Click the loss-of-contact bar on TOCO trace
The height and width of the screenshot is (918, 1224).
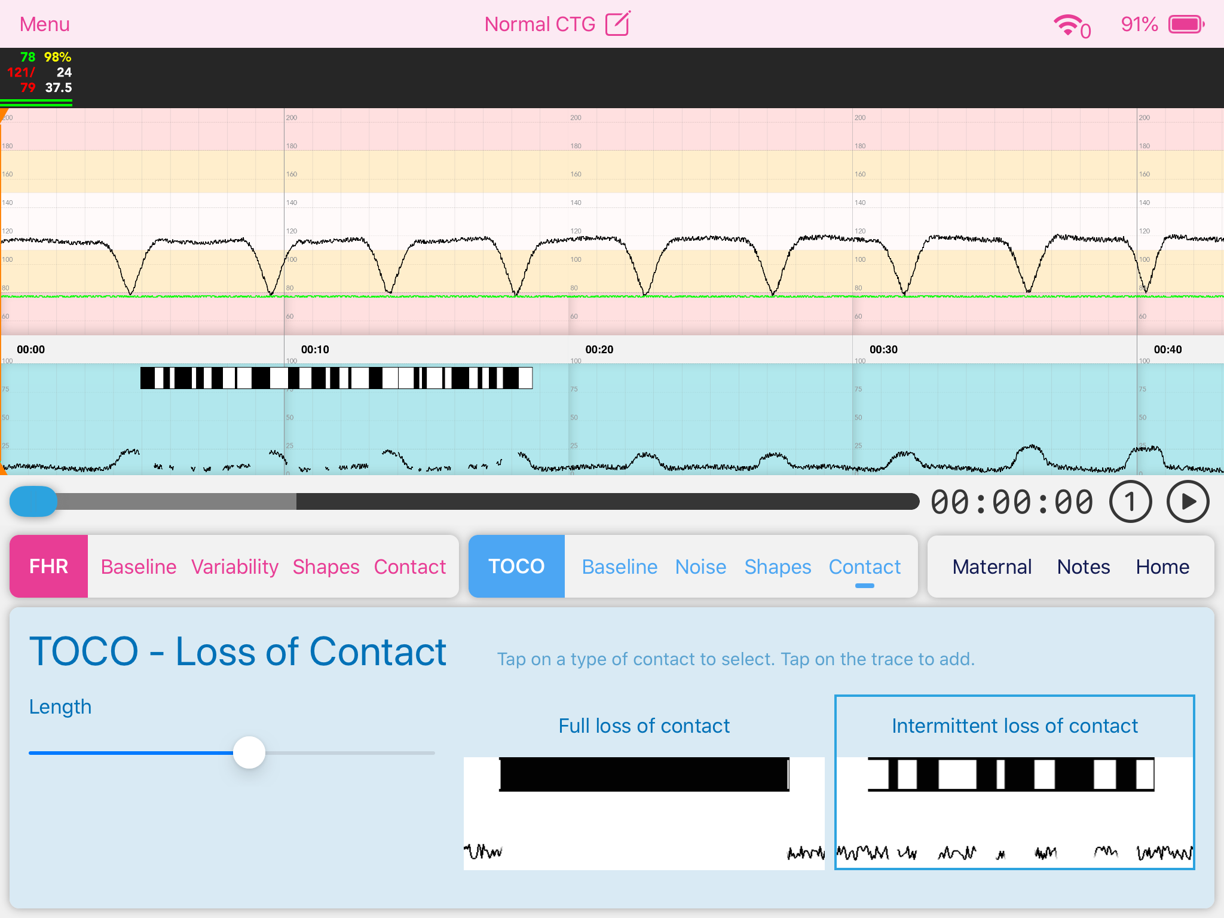(x=336, y=378)
